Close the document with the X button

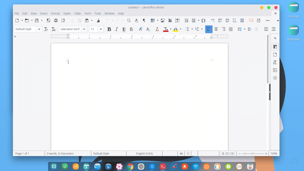tap(275, 13)
